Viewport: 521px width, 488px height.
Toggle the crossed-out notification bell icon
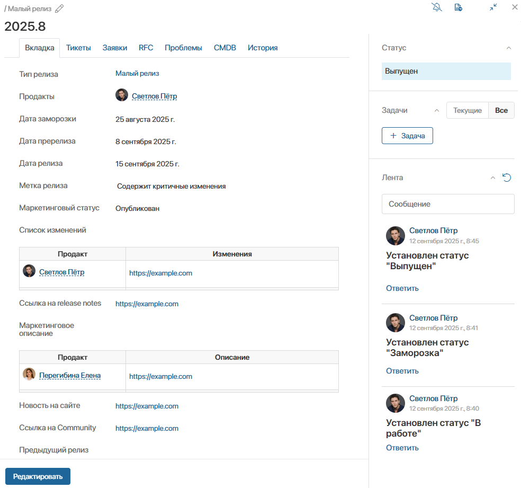tap(437, 7)
